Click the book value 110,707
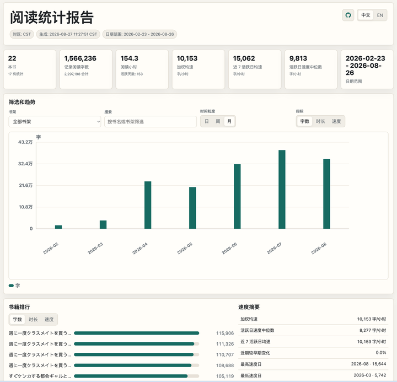This screenshot has width=397, height=382. pyautogui.click(x=225, y=354)
